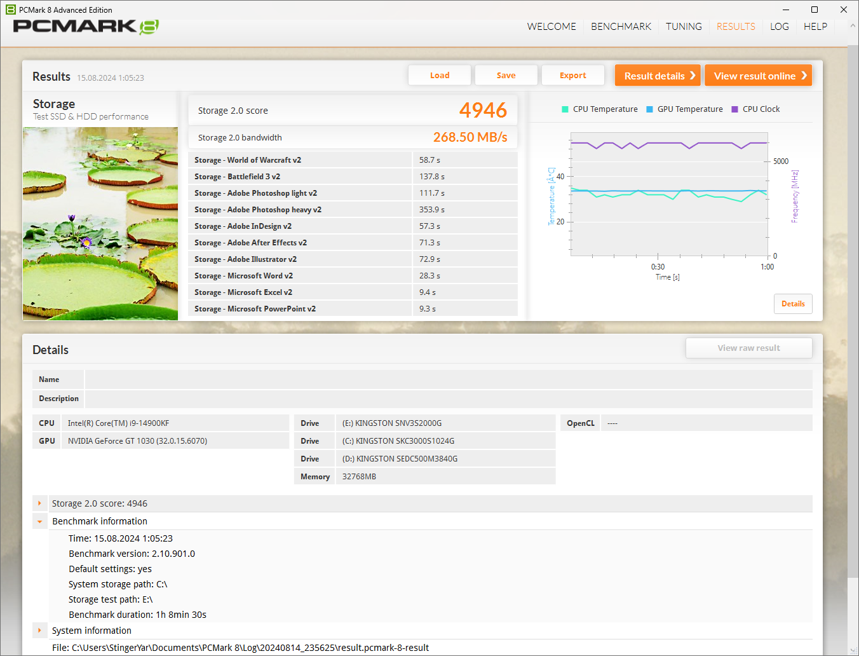
Task: Click the Photoshop heavy time 353.9 s
Action: coord(432,210)
